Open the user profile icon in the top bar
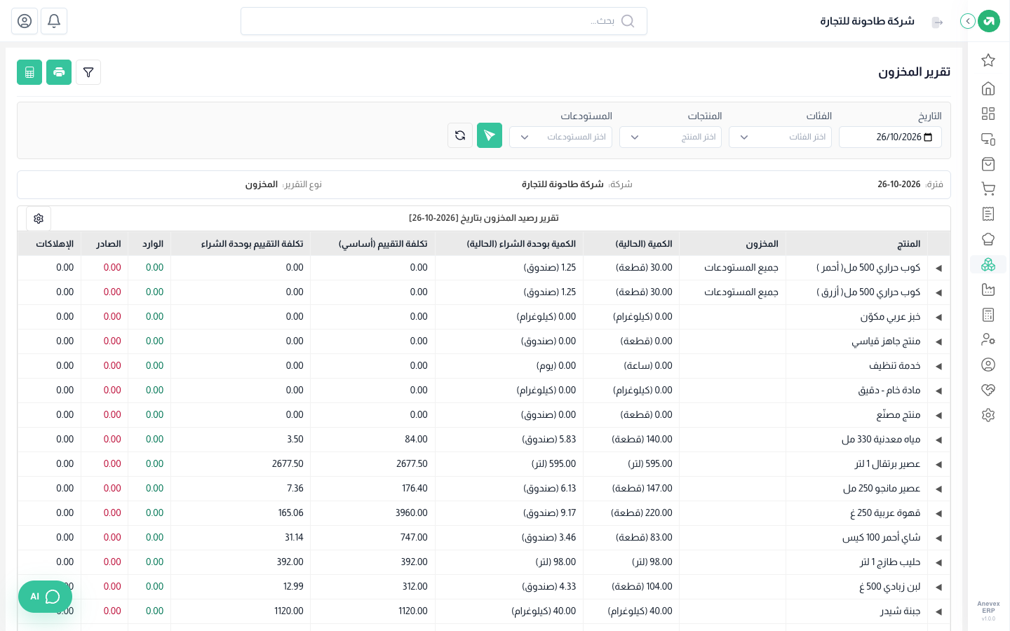This screenshot has width=1010, height=631. tap(25, 21)
